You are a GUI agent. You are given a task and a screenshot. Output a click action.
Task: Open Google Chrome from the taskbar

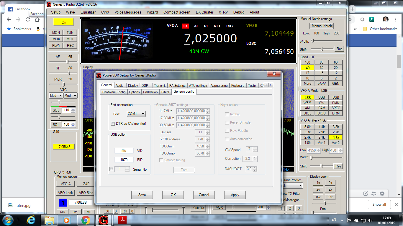[86, 220]
